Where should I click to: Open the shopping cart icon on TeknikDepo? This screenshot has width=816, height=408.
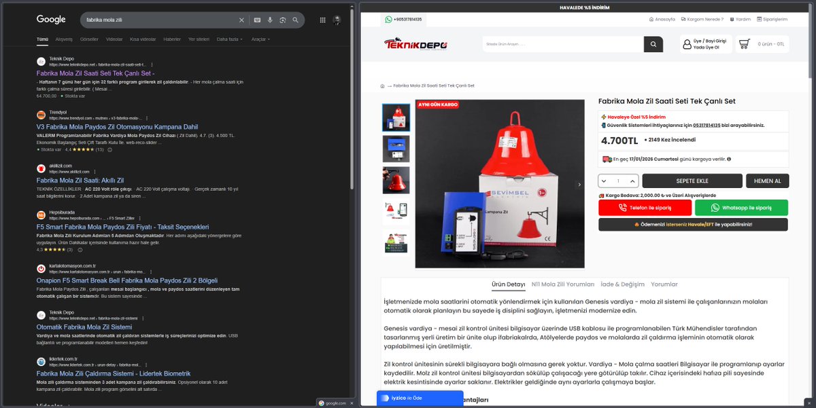point(744,44)
